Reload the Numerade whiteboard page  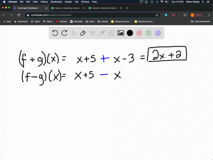tap(19, 15)
